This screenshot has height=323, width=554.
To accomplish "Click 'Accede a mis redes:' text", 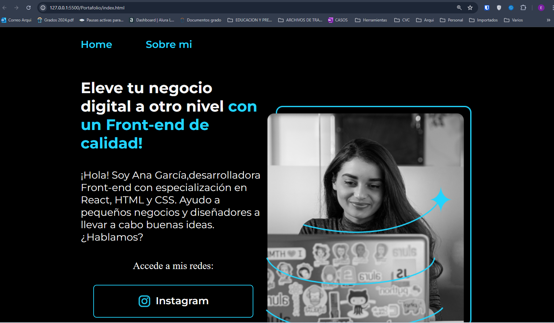I will [173, 266].
